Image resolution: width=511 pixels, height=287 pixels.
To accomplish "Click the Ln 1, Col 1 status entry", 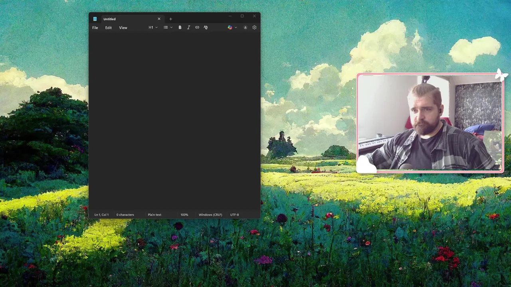I will (101, 215).
